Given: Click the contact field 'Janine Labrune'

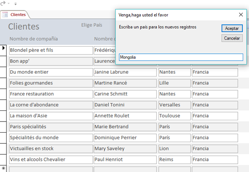Looking at the screenshot, I should pyautogui.click(x=125, y=72).
